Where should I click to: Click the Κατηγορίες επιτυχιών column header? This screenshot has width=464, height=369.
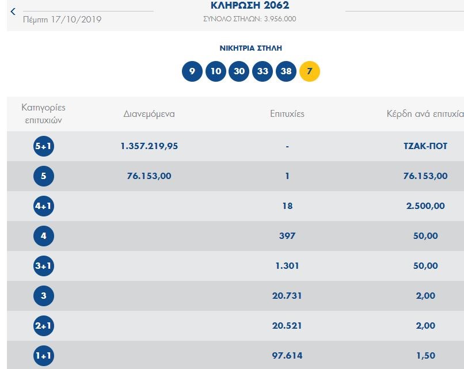44,114
